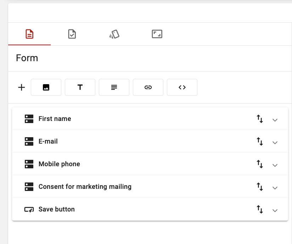The height and width of the screenshot is (244, 292).
Task: Open the Save button element settings chevron
Action: click(x=275, y=210)
